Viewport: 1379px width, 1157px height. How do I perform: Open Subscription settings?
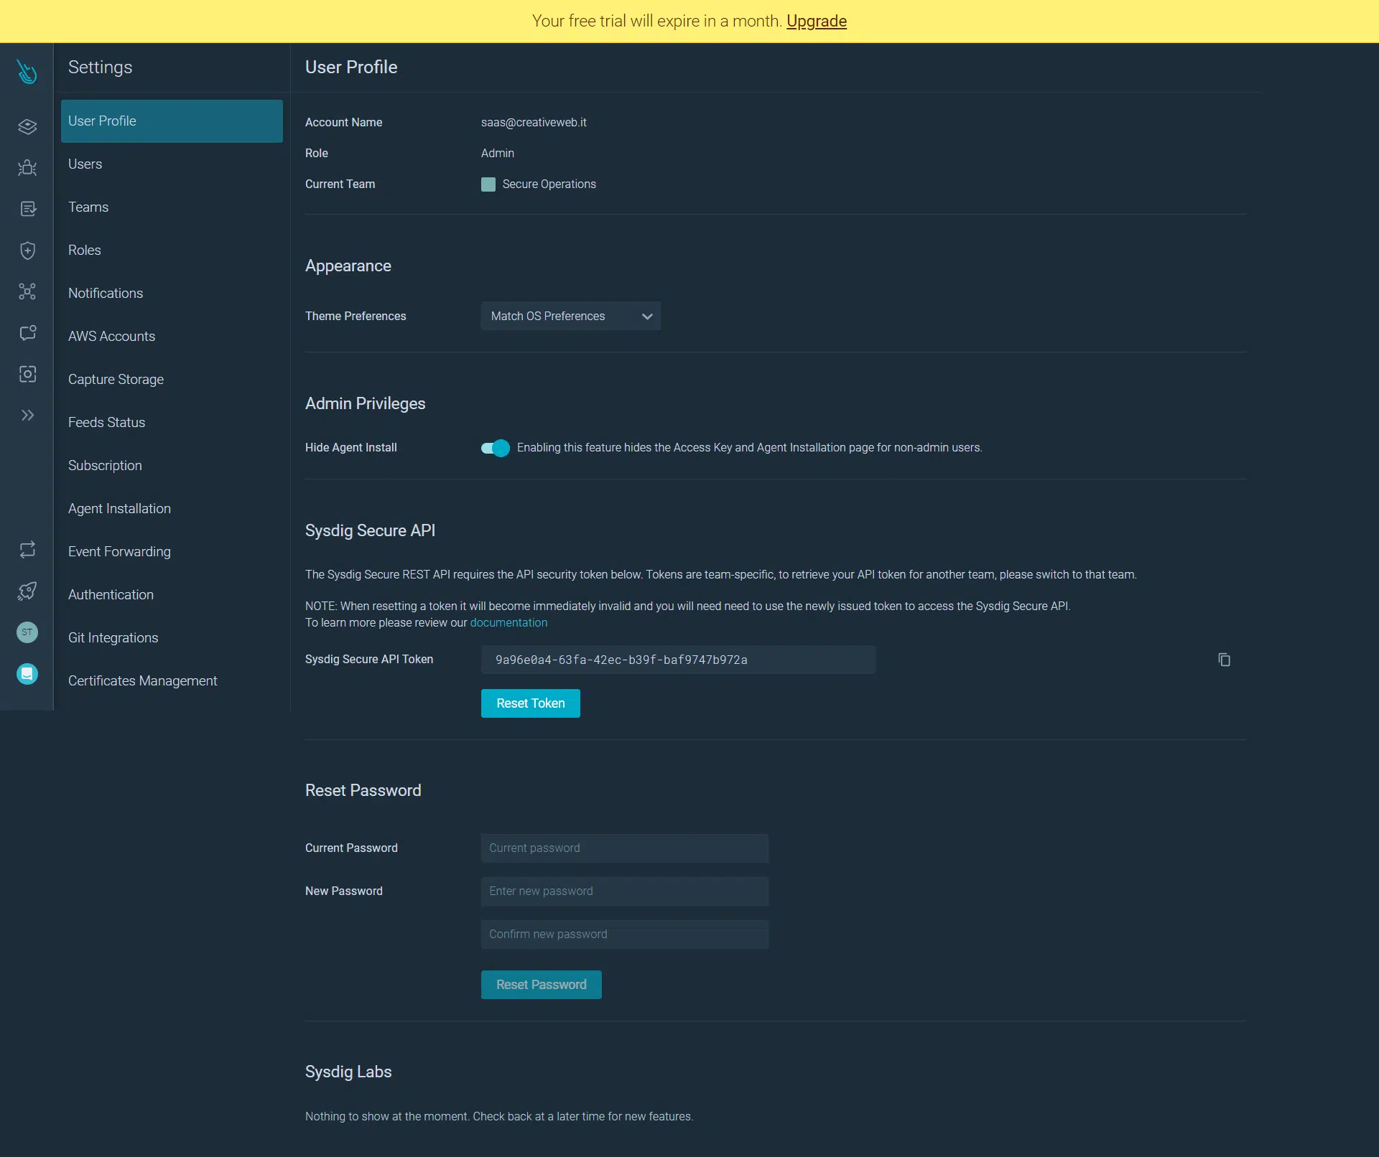coord(172,466)
